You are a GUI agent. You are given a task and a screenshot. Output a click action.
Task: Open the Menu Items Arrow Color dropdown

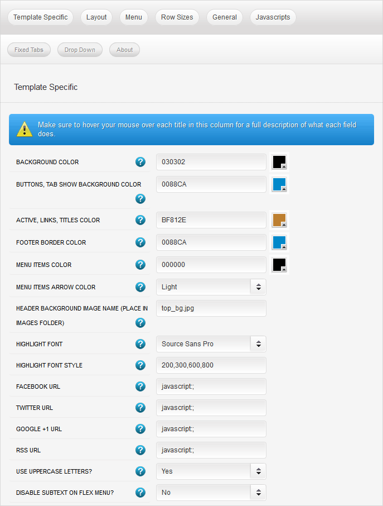click(211, 287)
